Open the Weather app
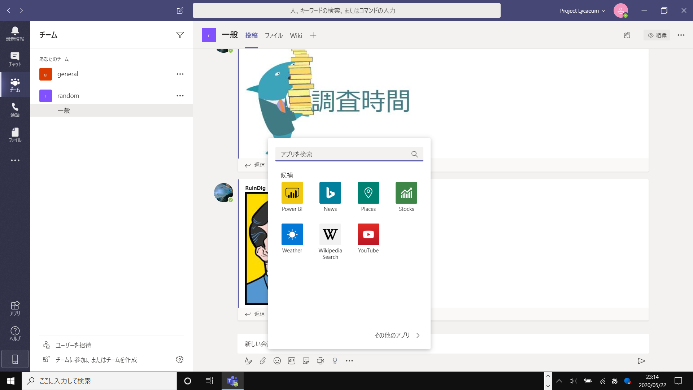This screenshot has height=390, width=693. click(x=292, y=234)
